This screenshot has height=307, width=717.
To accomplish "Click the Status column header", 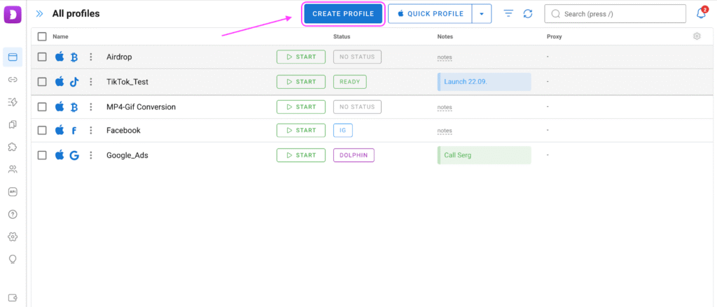I will tap(342, 36).
